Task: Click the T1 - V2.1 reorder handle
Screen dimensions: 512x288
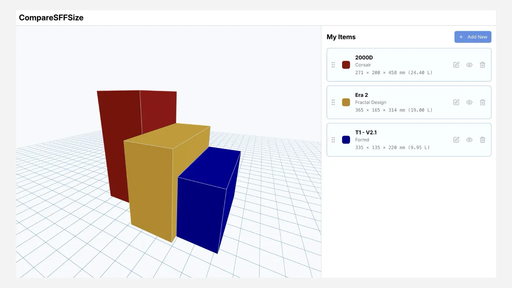Action: (333, 140)
